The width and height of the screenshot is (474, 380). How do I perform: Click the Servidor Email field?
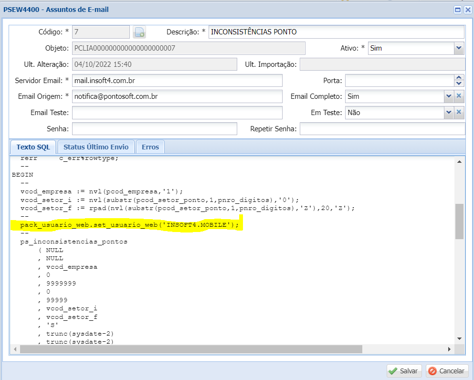click(177, 80)
